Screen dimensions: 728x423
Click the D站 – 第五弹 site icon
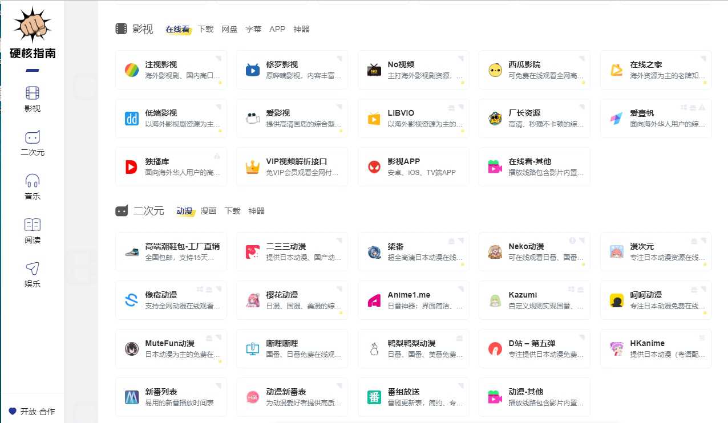[x=495, y=348]
